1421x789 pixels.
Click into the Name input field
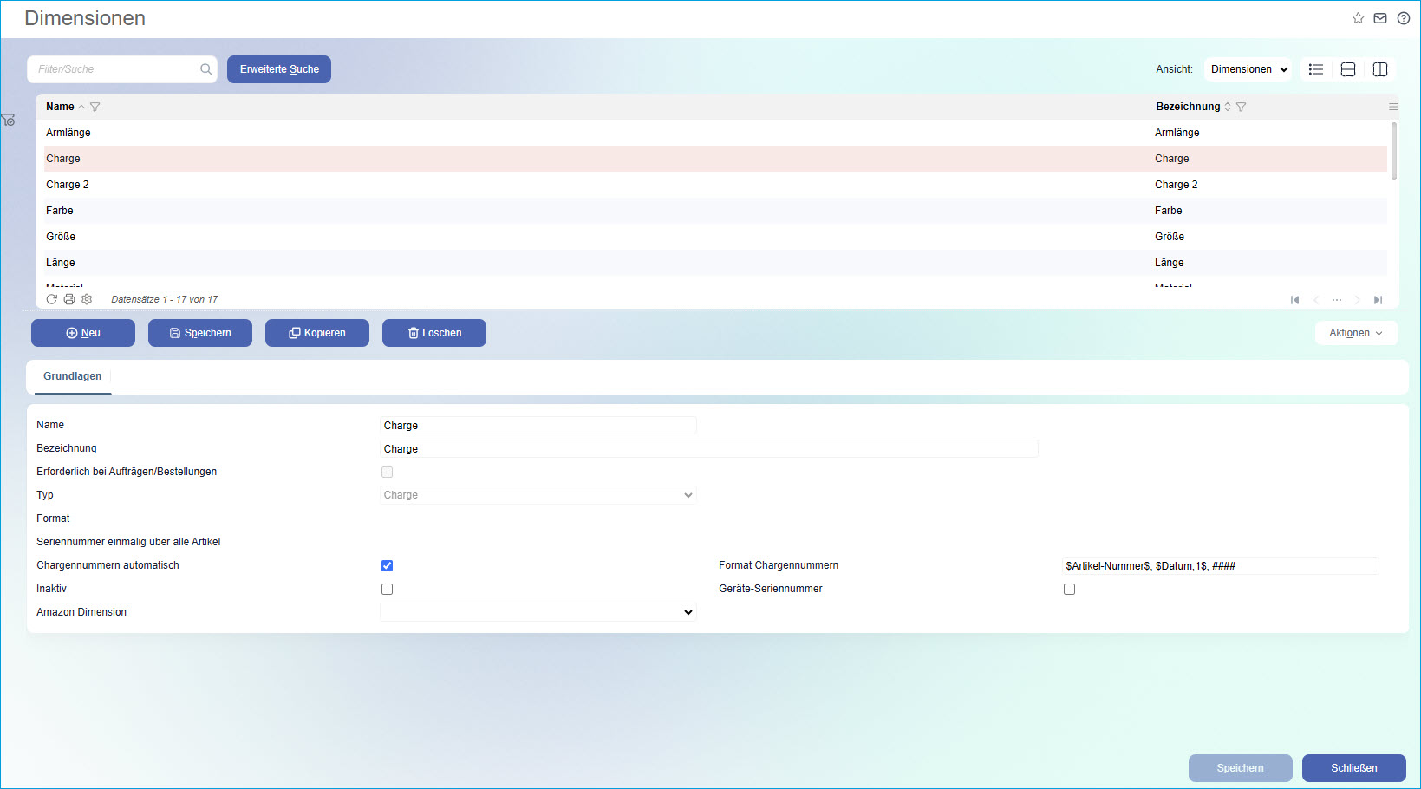(x=538, y=426)
